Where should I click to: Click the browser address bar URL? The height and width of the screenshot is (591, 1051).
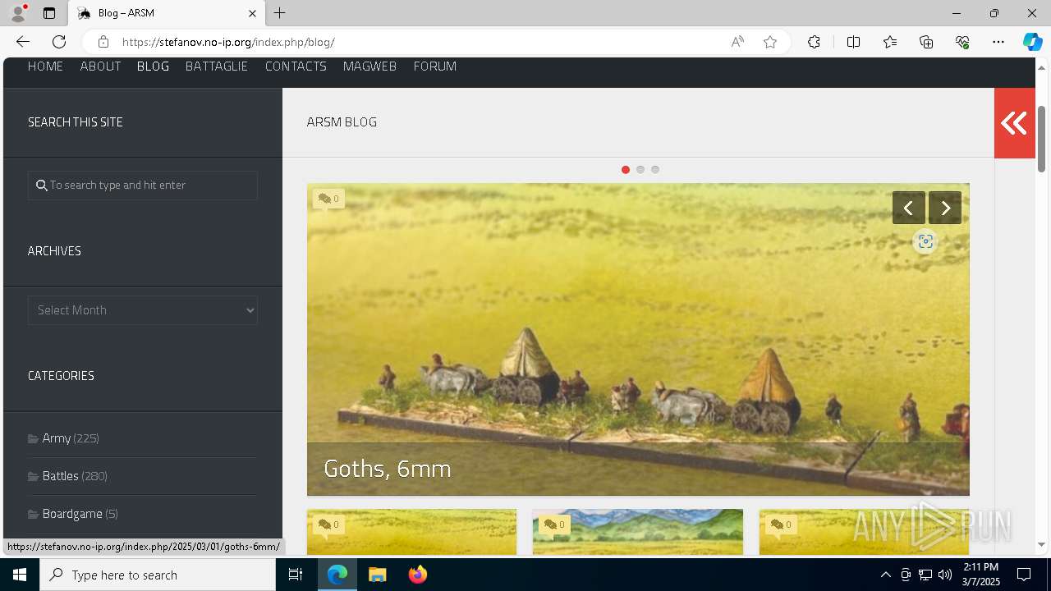click(228, 42)
